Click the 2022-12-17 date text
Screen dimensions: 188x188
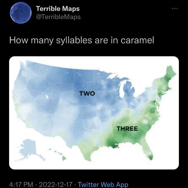tap(55, 184)
